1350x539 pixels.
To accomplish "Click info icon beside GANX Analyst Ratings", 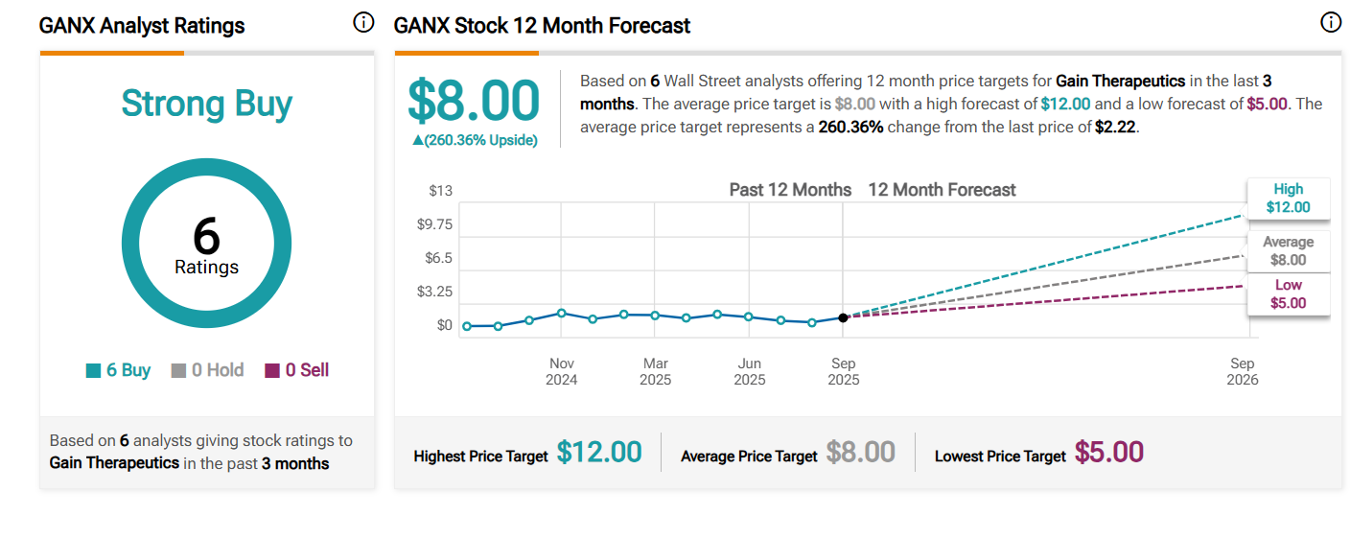I will click(363, 23).
